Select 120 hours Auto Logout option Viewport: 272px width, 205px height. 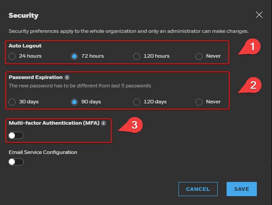point(137,56)
